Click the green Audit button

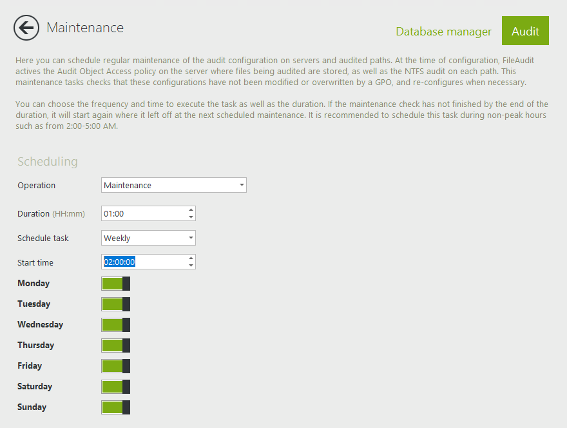click(525, 31)
